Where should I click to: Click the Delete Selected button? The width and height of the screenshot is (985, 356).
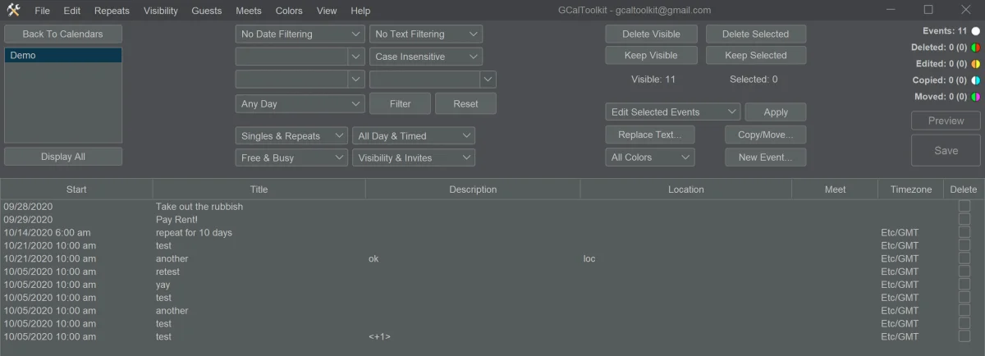tap(756, 34)
